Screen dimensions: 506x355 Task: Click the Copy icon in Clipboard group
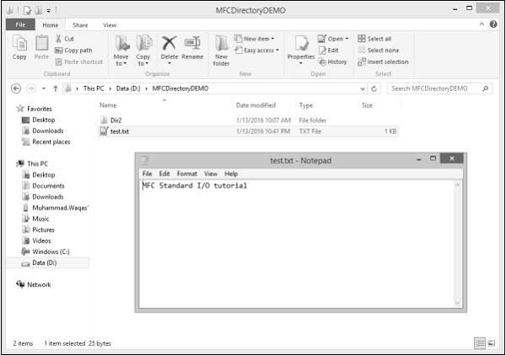[19, 46]
